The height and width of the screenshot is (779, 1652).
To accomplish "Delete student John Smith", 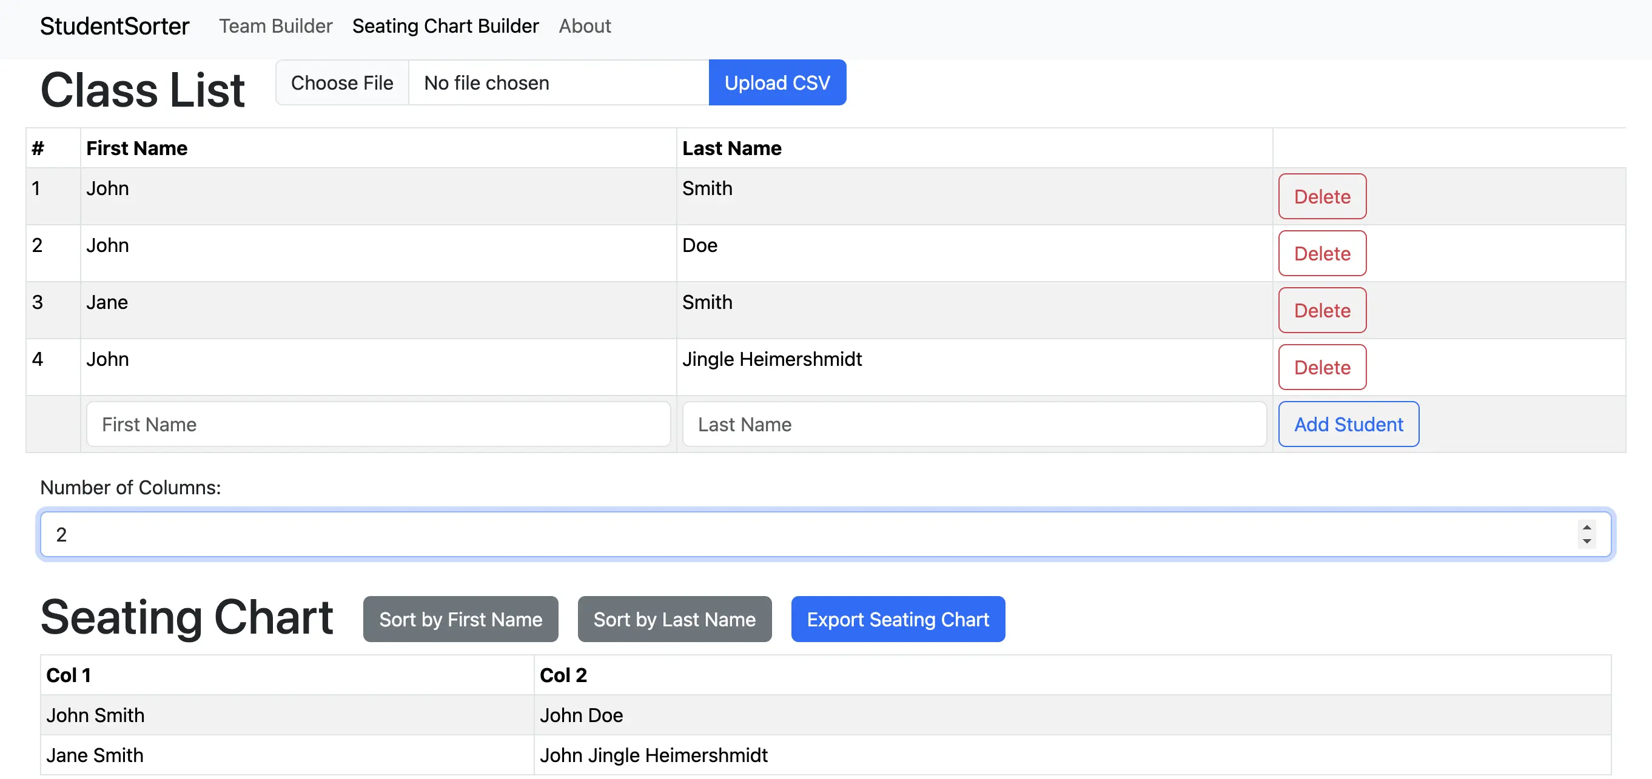I will [1321, 197].
